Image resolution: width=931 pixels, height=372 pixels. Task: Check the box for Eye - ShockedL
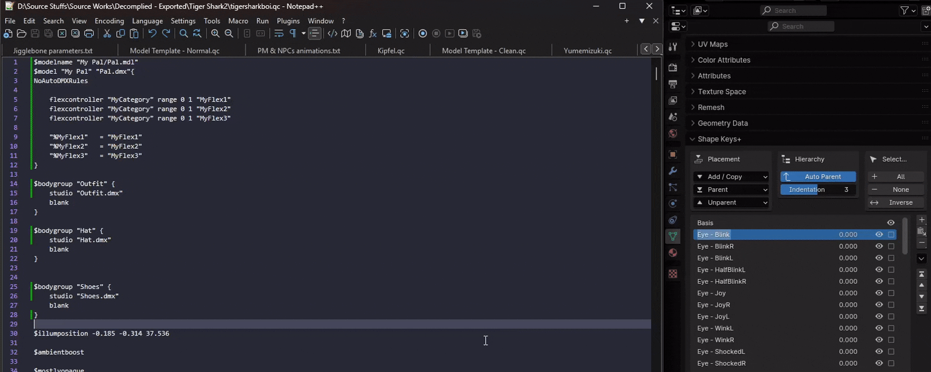tap(891, 352)
